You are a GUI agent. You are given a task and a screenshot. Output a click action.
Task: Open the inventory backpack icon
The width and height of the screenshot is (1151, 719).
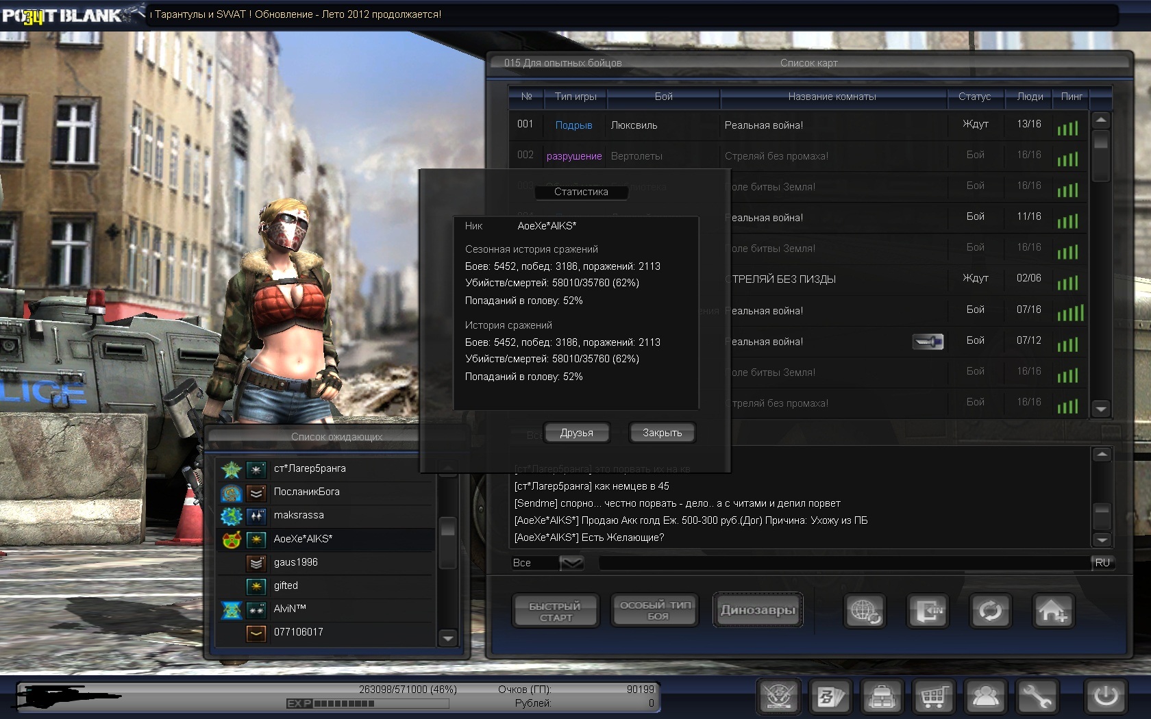[x=882, y=697]
